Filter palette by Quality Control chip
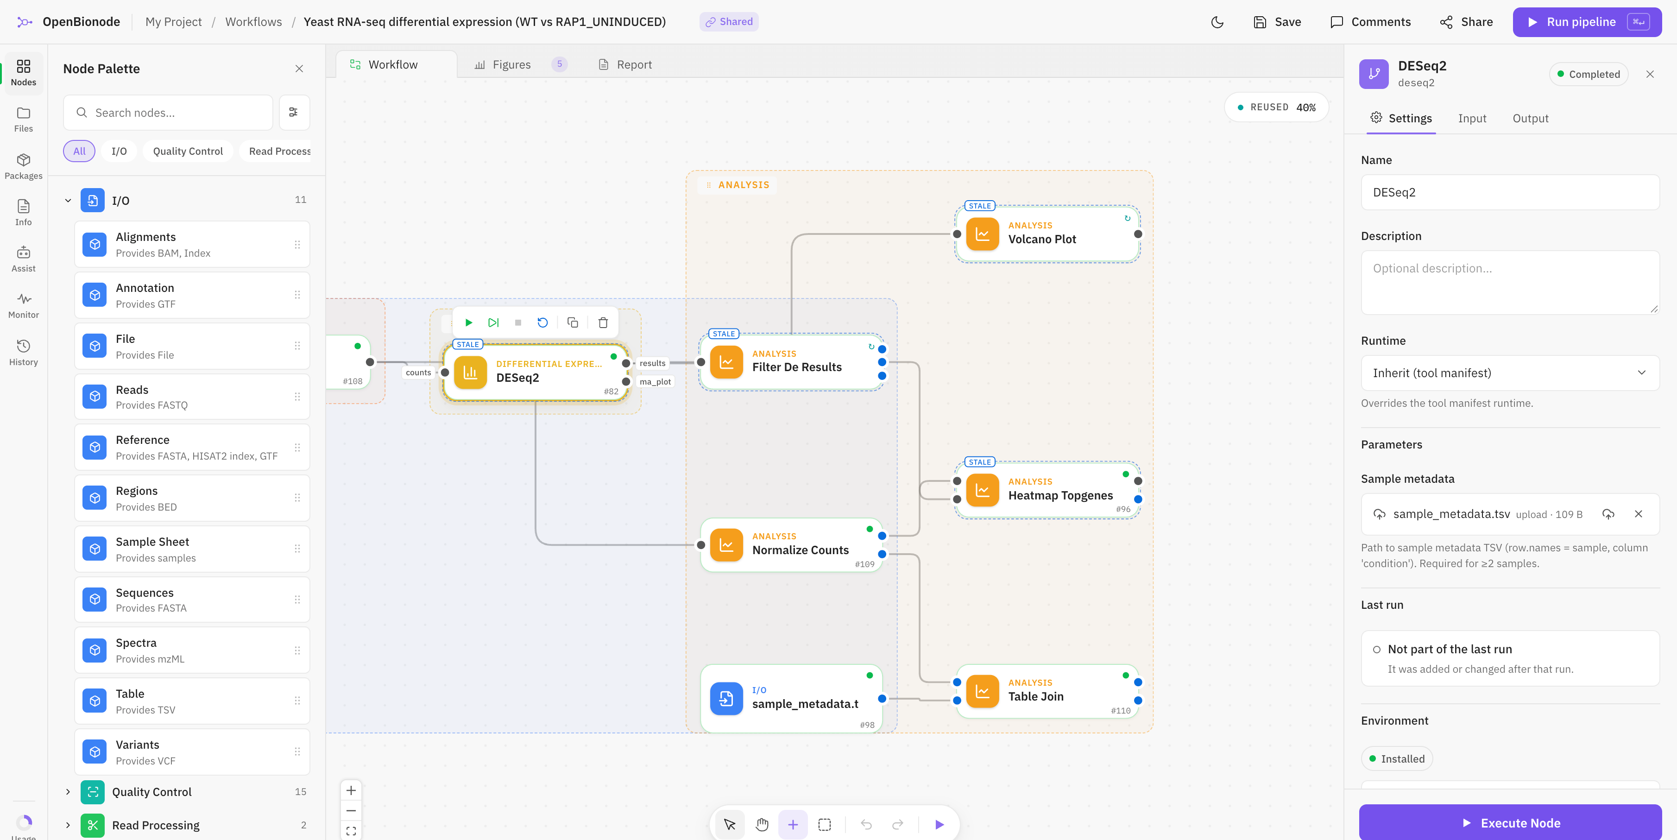 (x=188, y=151)
